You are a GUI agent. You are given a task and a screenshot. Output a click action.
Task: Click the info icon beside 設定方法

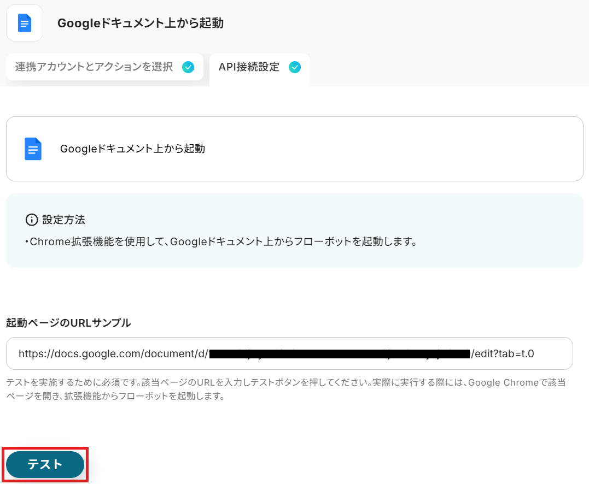32,220
